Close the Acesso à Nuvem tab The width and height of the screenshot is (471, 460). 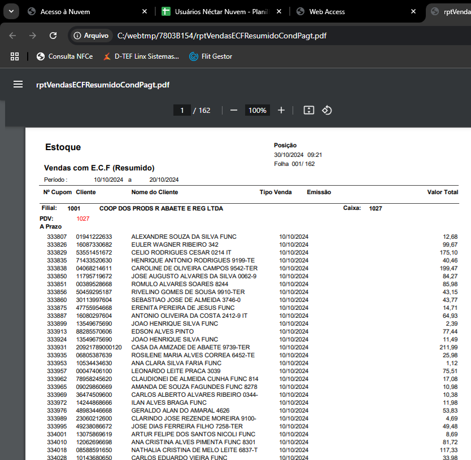(145, 11)
